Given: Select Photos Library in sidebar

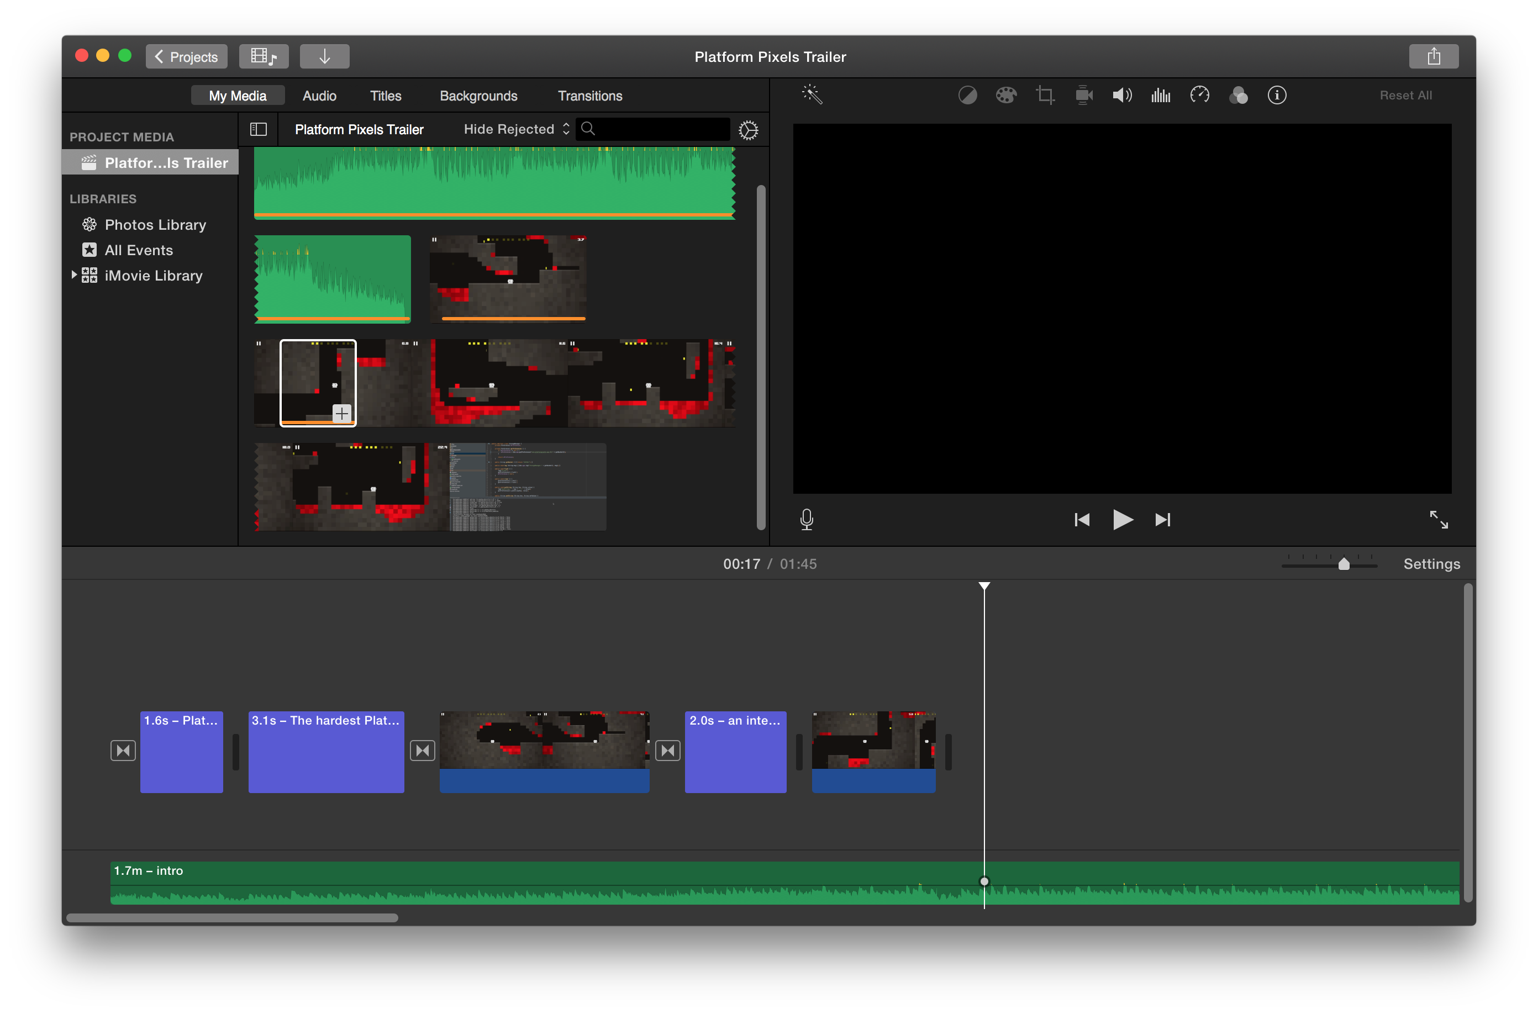Looking at the screenshot, I should [155, 224].
